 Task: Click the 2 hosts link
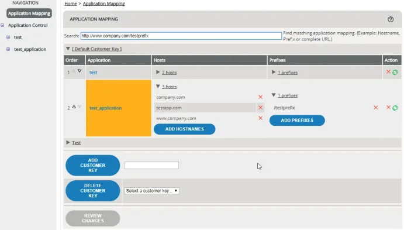coord(170,73)
